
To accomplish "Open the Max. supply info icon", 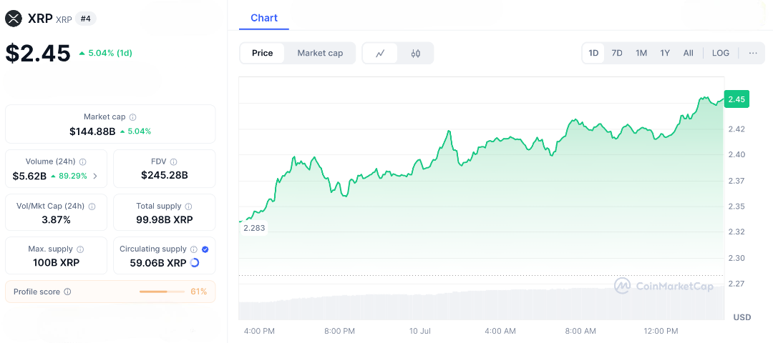I will 80,249.
